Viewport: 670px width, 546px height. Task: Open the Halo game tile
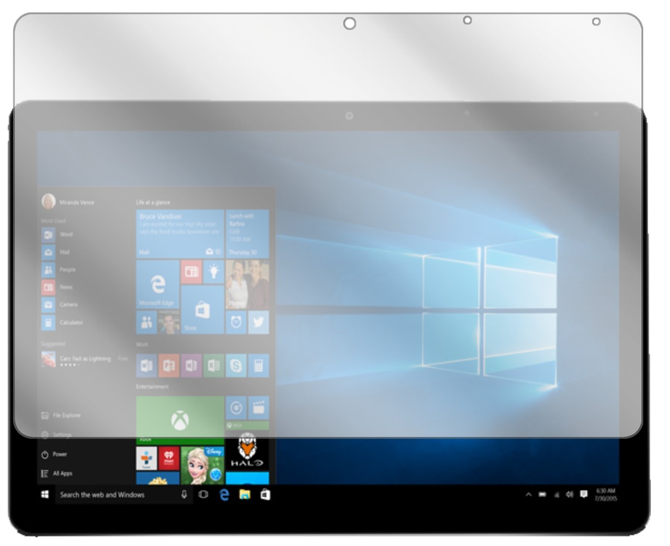[x=247, y=449]
